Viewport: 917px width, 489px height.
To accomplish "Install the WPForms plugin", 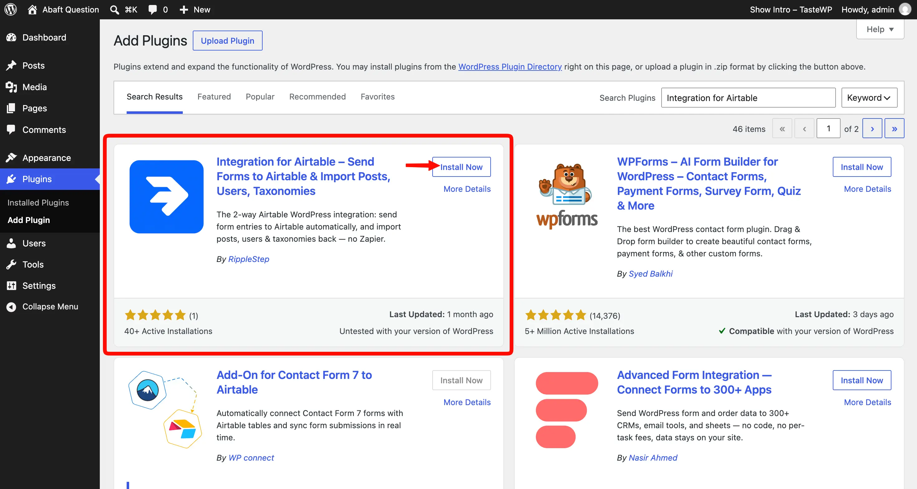I will [861, 167].
